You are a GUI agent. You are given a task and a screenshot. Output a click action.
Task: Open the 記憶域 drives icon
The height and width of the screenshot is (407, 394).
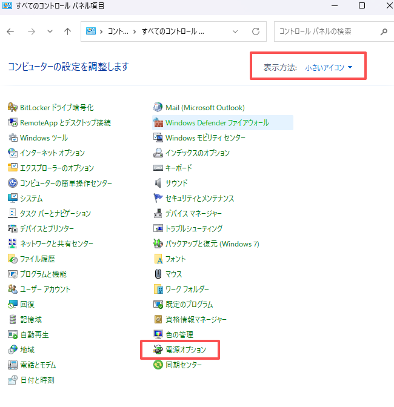pyautogui.click(x=13, y=319)
